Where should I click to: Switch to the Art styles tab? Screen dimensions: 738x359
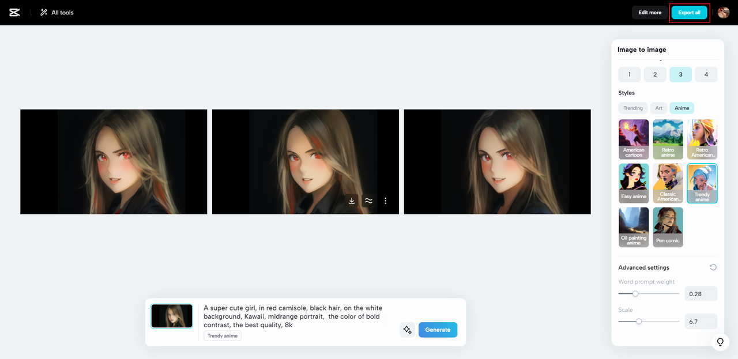tap(658, 108)
